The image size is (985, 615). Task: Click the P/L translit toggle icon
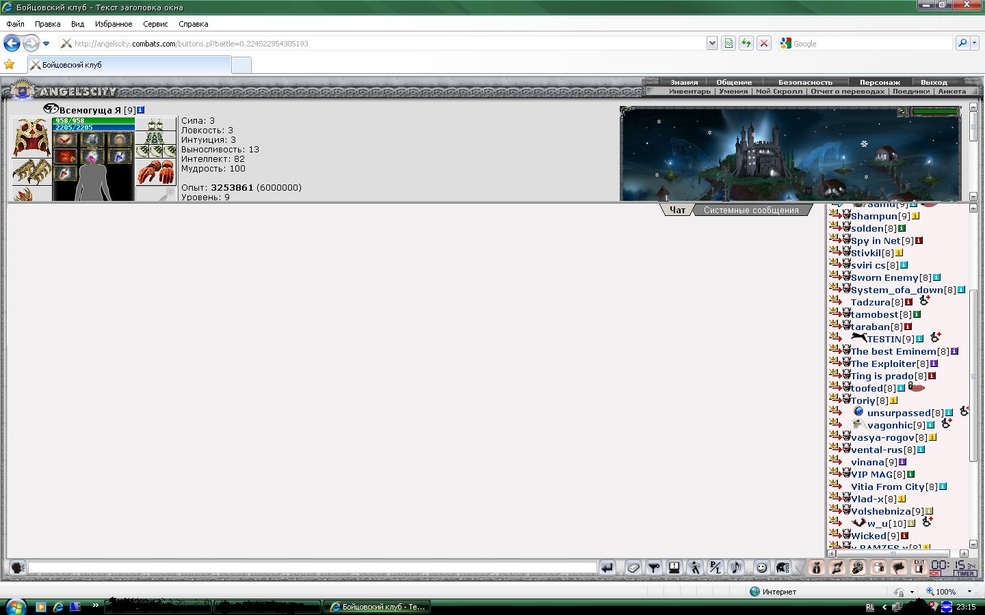(715, 568)
